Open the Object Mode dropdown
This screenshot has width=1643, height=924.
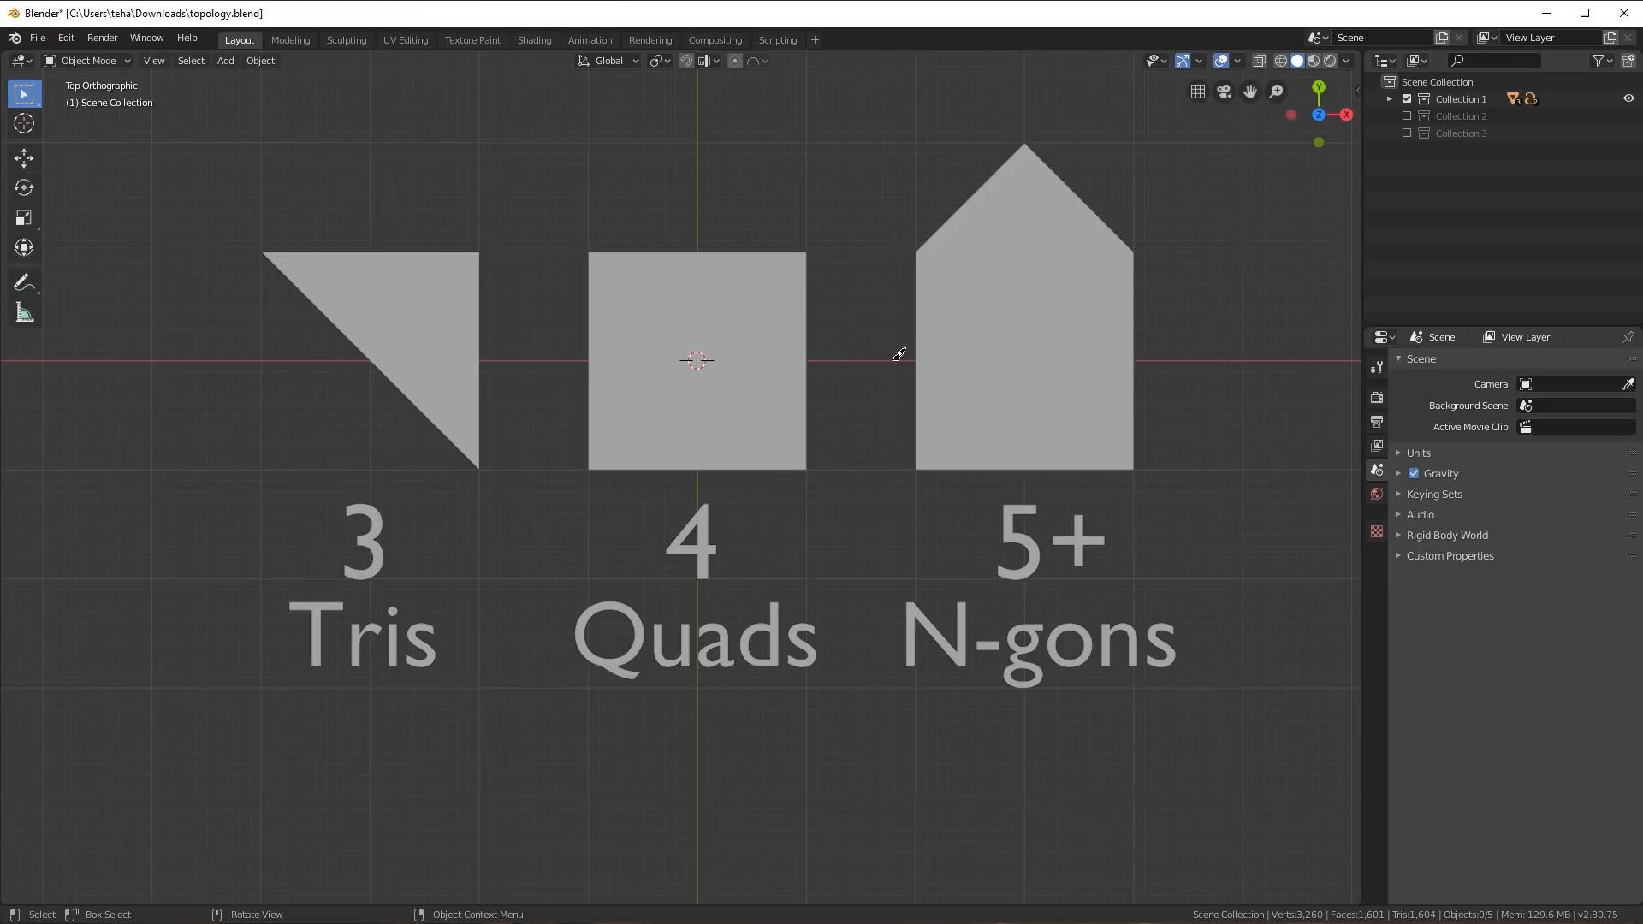(87, 61)
